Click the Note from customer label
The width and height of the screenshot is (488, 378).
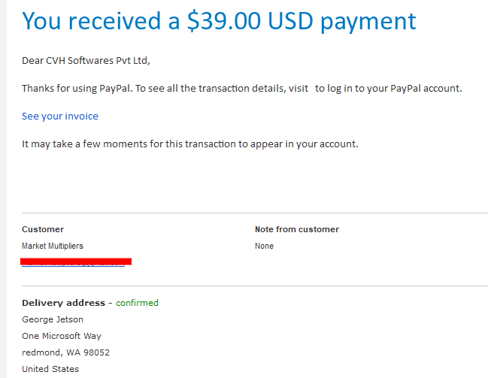[296, 229]
